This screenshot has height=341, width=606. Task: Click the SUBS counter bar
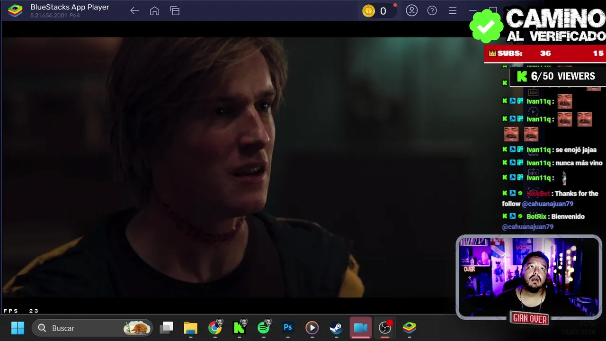pos(545,54)
